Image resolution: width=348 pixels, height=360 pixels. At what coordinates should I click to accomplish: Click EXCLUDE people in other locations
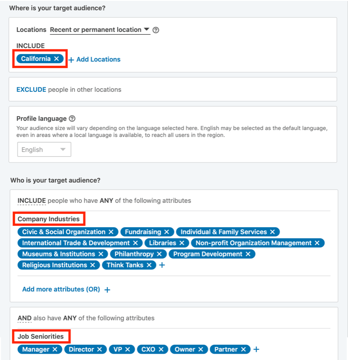tap(69, 90)
